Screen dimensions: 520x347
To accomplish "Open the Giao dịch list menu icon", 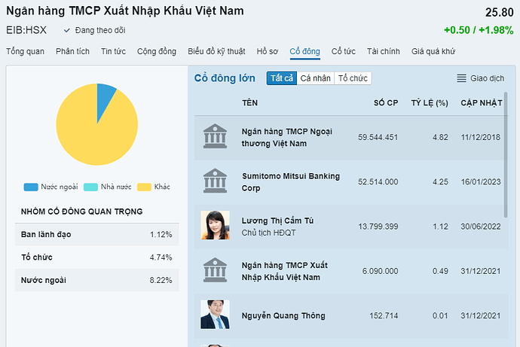I will 462,78.
